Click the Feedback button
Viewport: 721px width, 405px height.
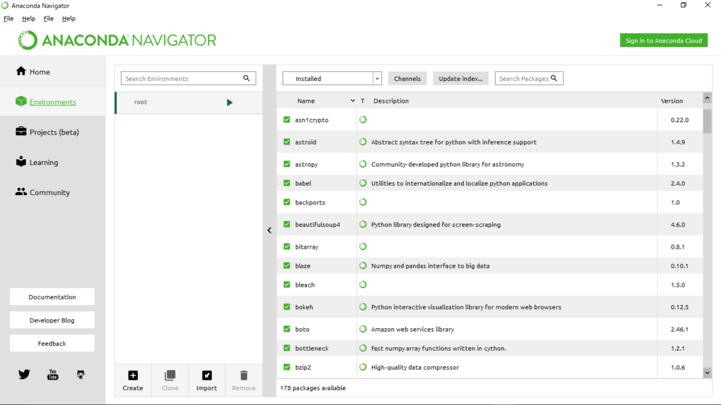point(52,343)
